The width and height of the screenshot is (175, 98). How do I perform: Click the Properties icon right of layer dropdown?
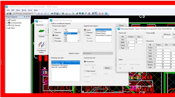(x=39, y=13)
